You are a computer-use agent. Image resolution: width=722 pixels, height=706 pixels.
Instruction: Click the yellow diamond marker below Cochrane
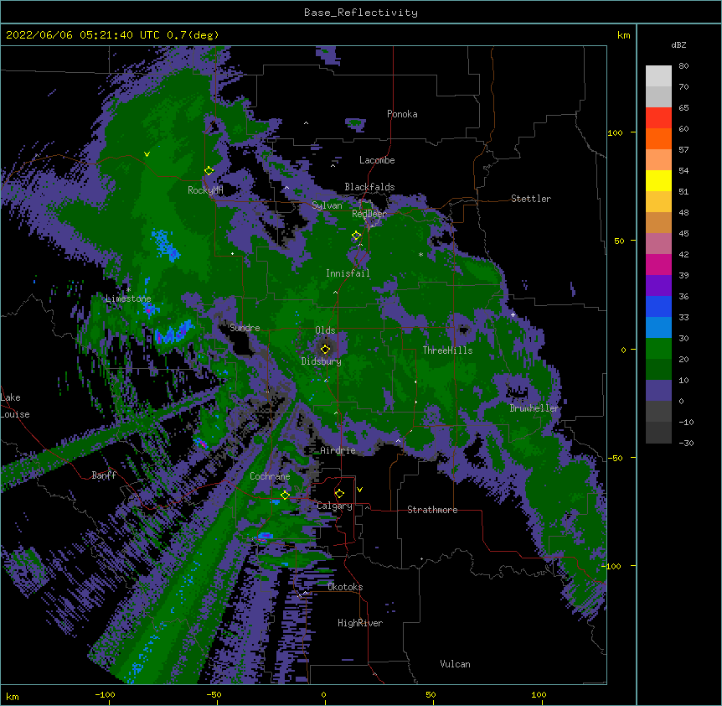tap(286, 496)
